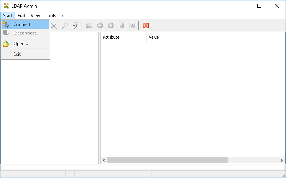The image size is (286, 178).
Task: Click the horizontal scrollbar right arrow
Action: [x=282, y=160]
